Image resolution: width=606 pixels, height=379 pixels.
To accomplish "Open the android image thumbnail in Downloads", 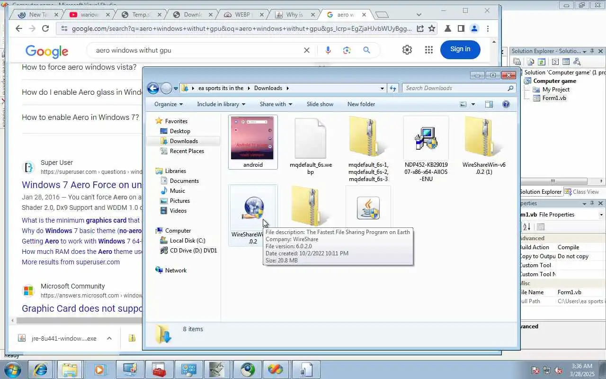I will 252,138.
